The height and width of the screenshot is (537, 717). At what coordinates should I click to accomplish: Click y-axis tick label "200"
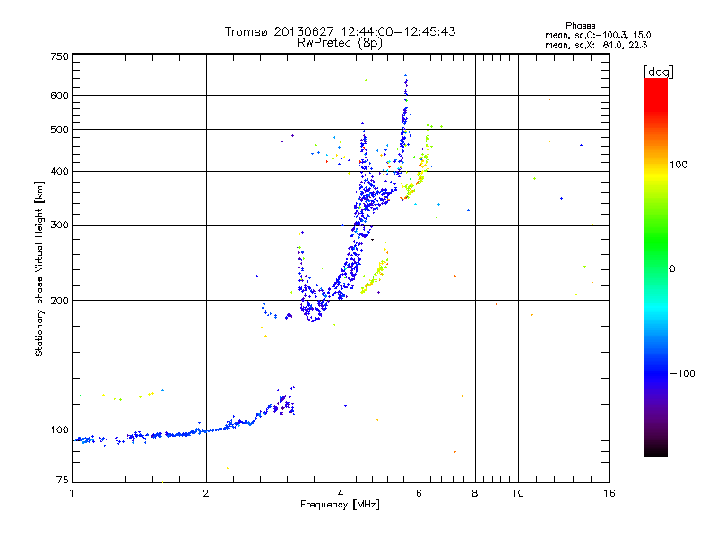(59, 301)
